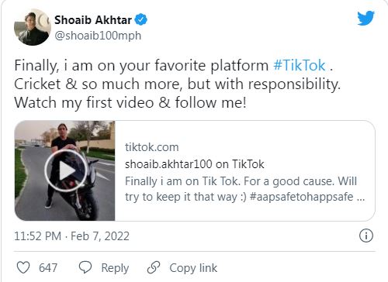
Task: Click the blue verified badge
Action: tap(141, 19)
